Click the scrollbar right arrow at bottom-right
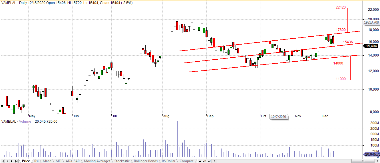The width and height of the screenshot is (380, 163). coord(378,161)
